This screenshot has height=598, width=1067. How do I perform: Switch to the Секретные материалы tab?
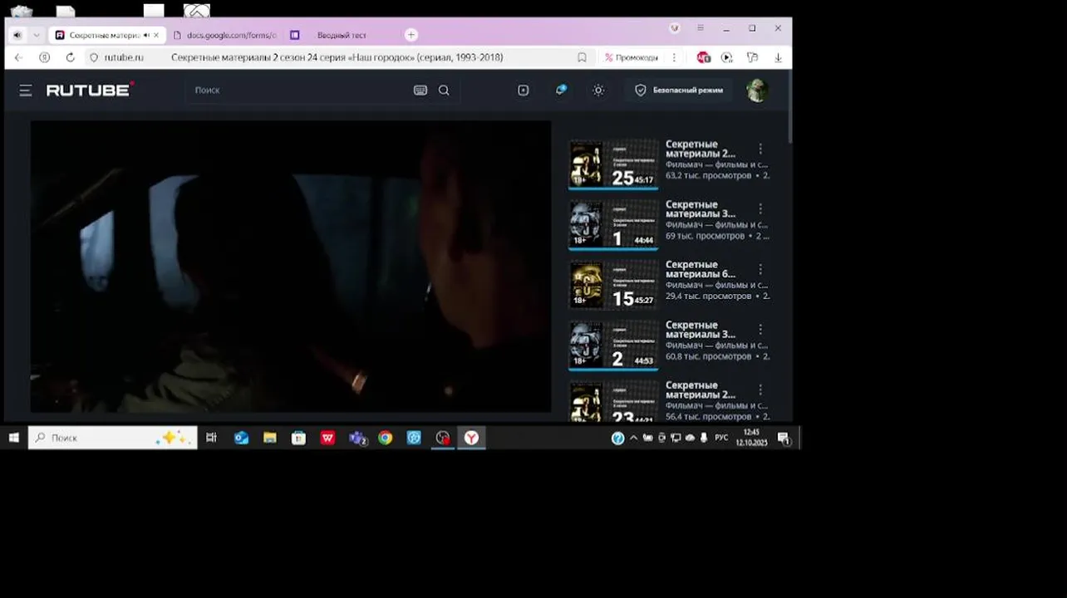(x=104, y=35)
